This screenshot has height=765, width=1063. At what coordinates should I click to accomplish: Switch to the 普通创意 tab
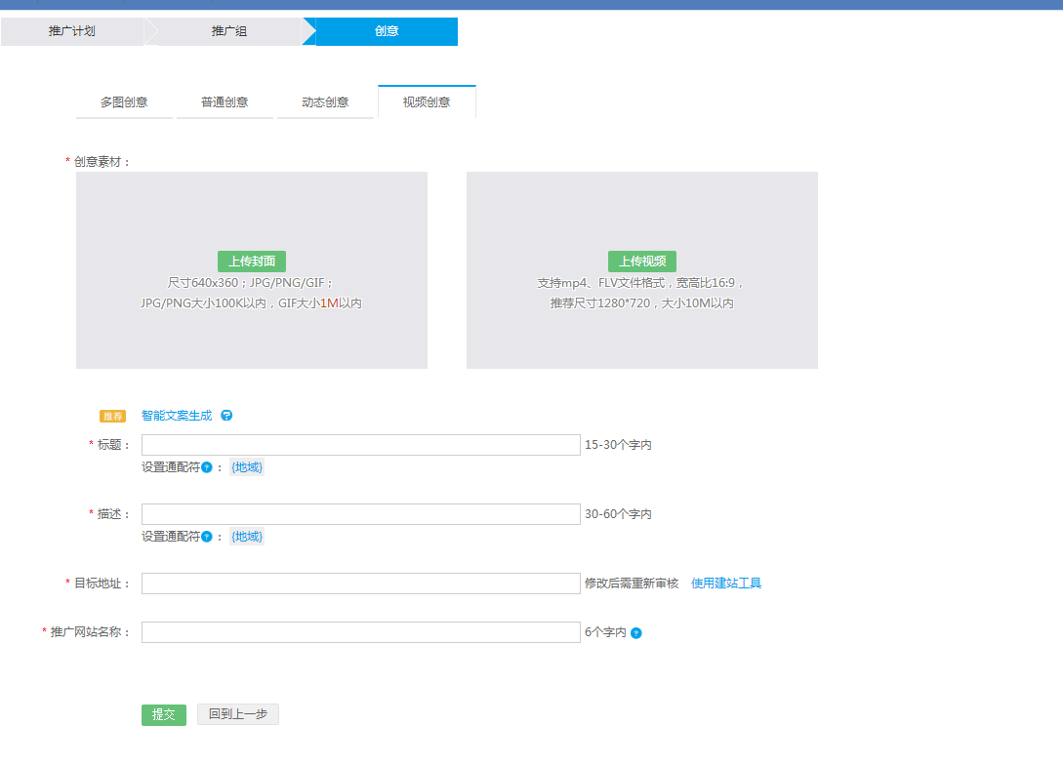point(225,101)
